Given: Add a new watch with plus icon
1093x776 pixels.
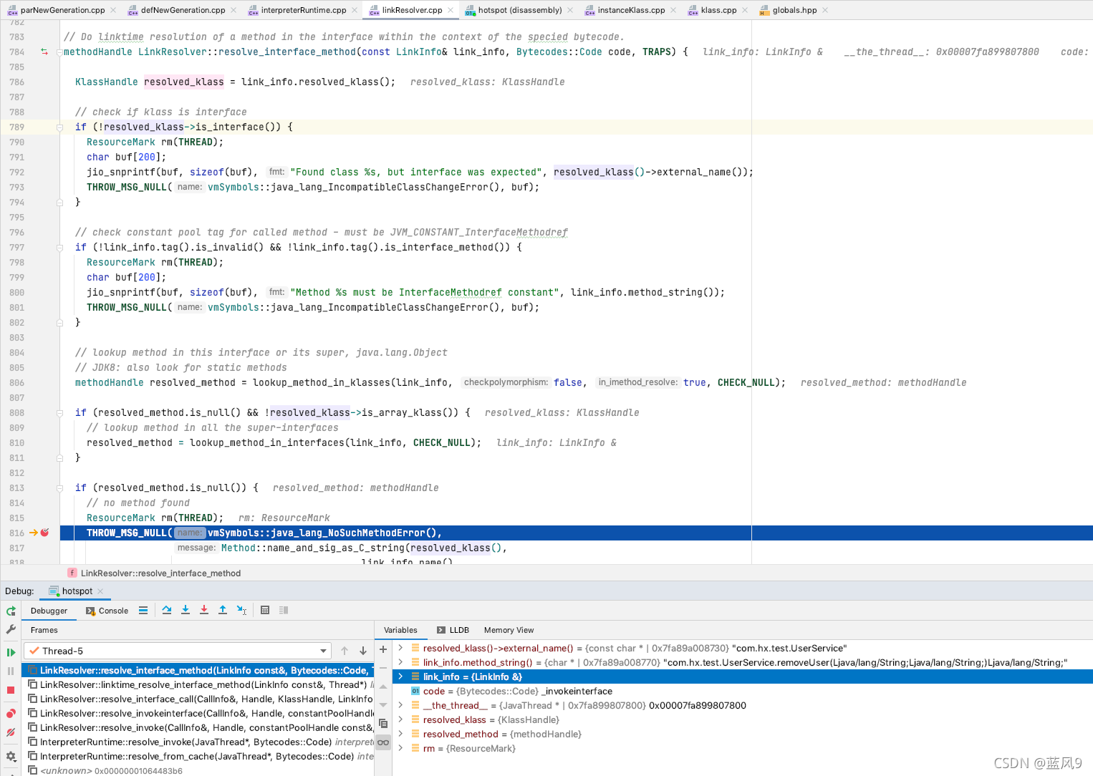Looking at the screenshot, I should point(383,649).
